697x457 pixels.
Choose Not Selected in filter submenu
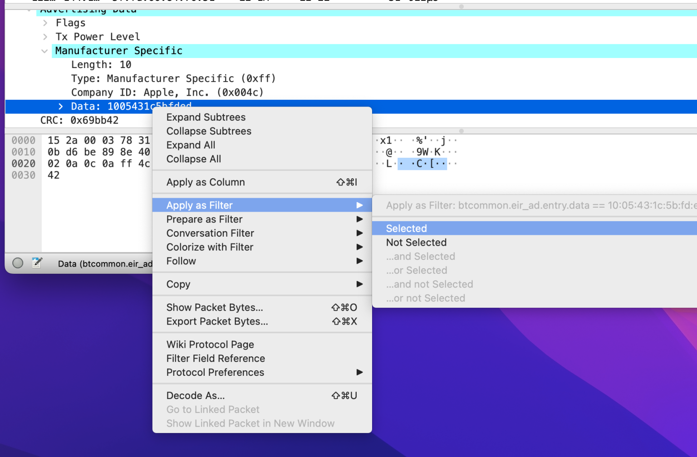pyautogui.click(x=416, y=242)
